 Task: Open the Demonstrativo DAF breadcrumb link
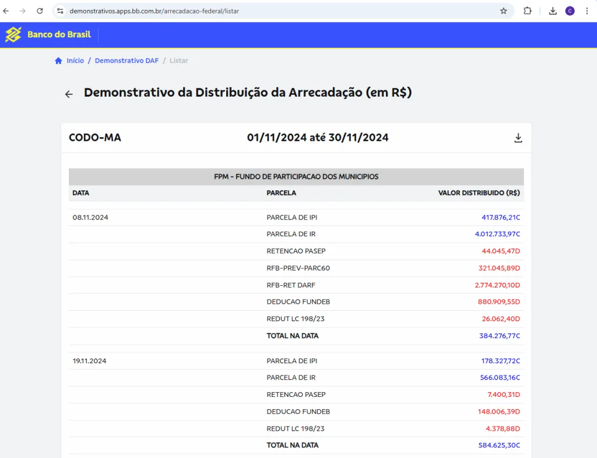point(127,61)
